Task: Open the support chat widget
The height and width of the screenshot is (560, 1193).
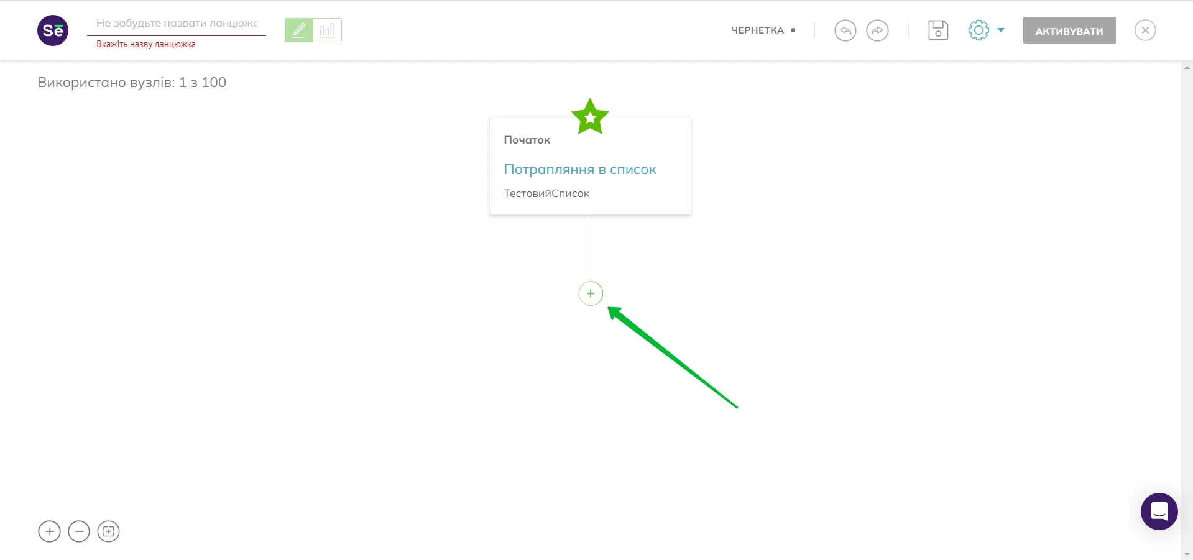Action: tap(1159, 512)
